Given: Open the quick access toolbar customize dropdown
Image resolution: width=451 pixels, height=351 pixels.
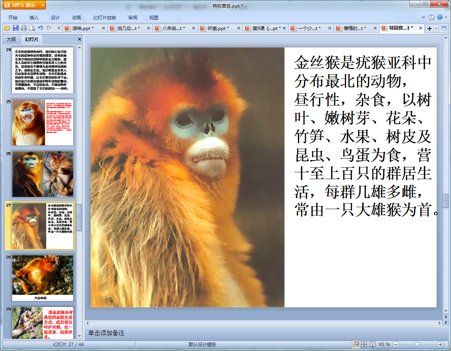Looking at the screenshot, I should point(59,28).
